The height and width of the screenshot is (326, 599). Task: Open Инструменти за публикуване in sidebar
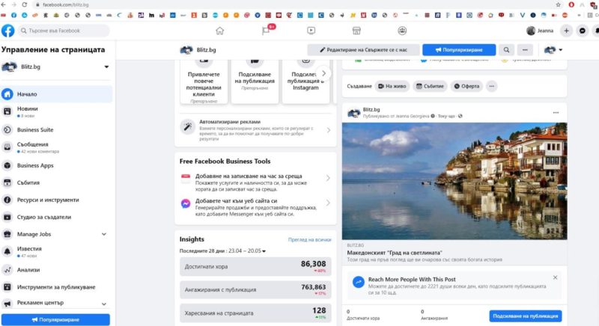pyautogui.click(x=57, y=287)
